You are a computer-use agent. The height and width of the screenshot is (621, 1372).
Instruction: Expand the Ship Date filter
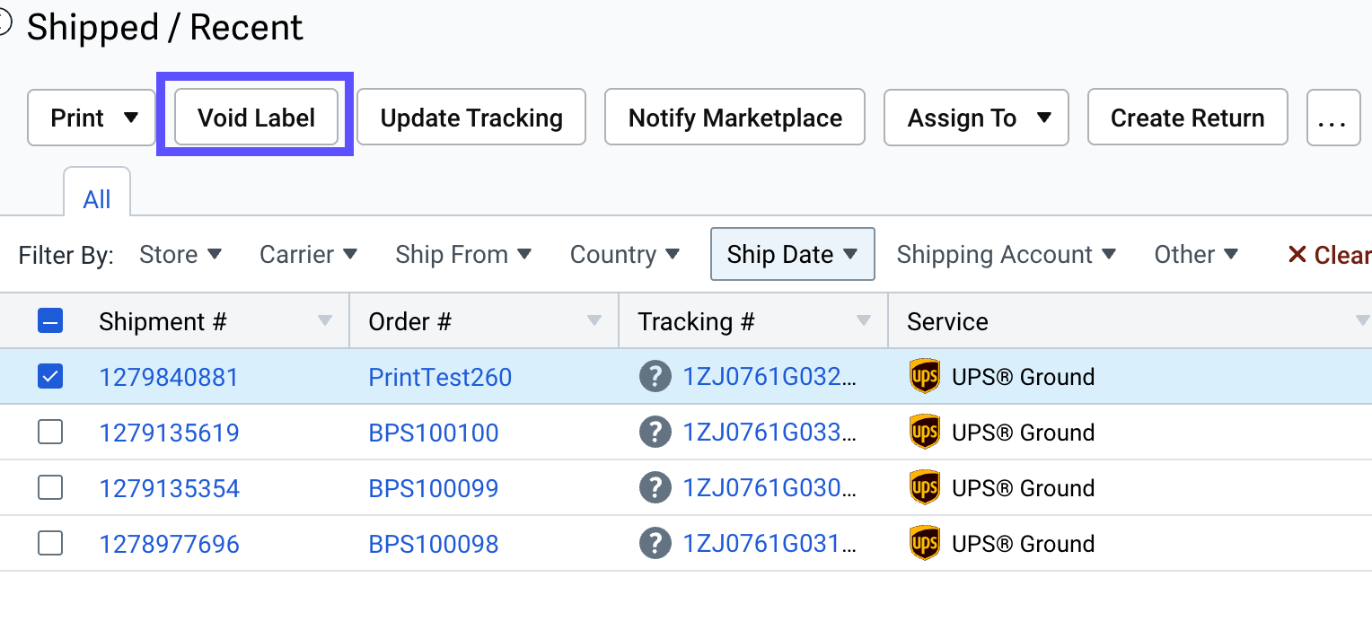pos(792,255)
